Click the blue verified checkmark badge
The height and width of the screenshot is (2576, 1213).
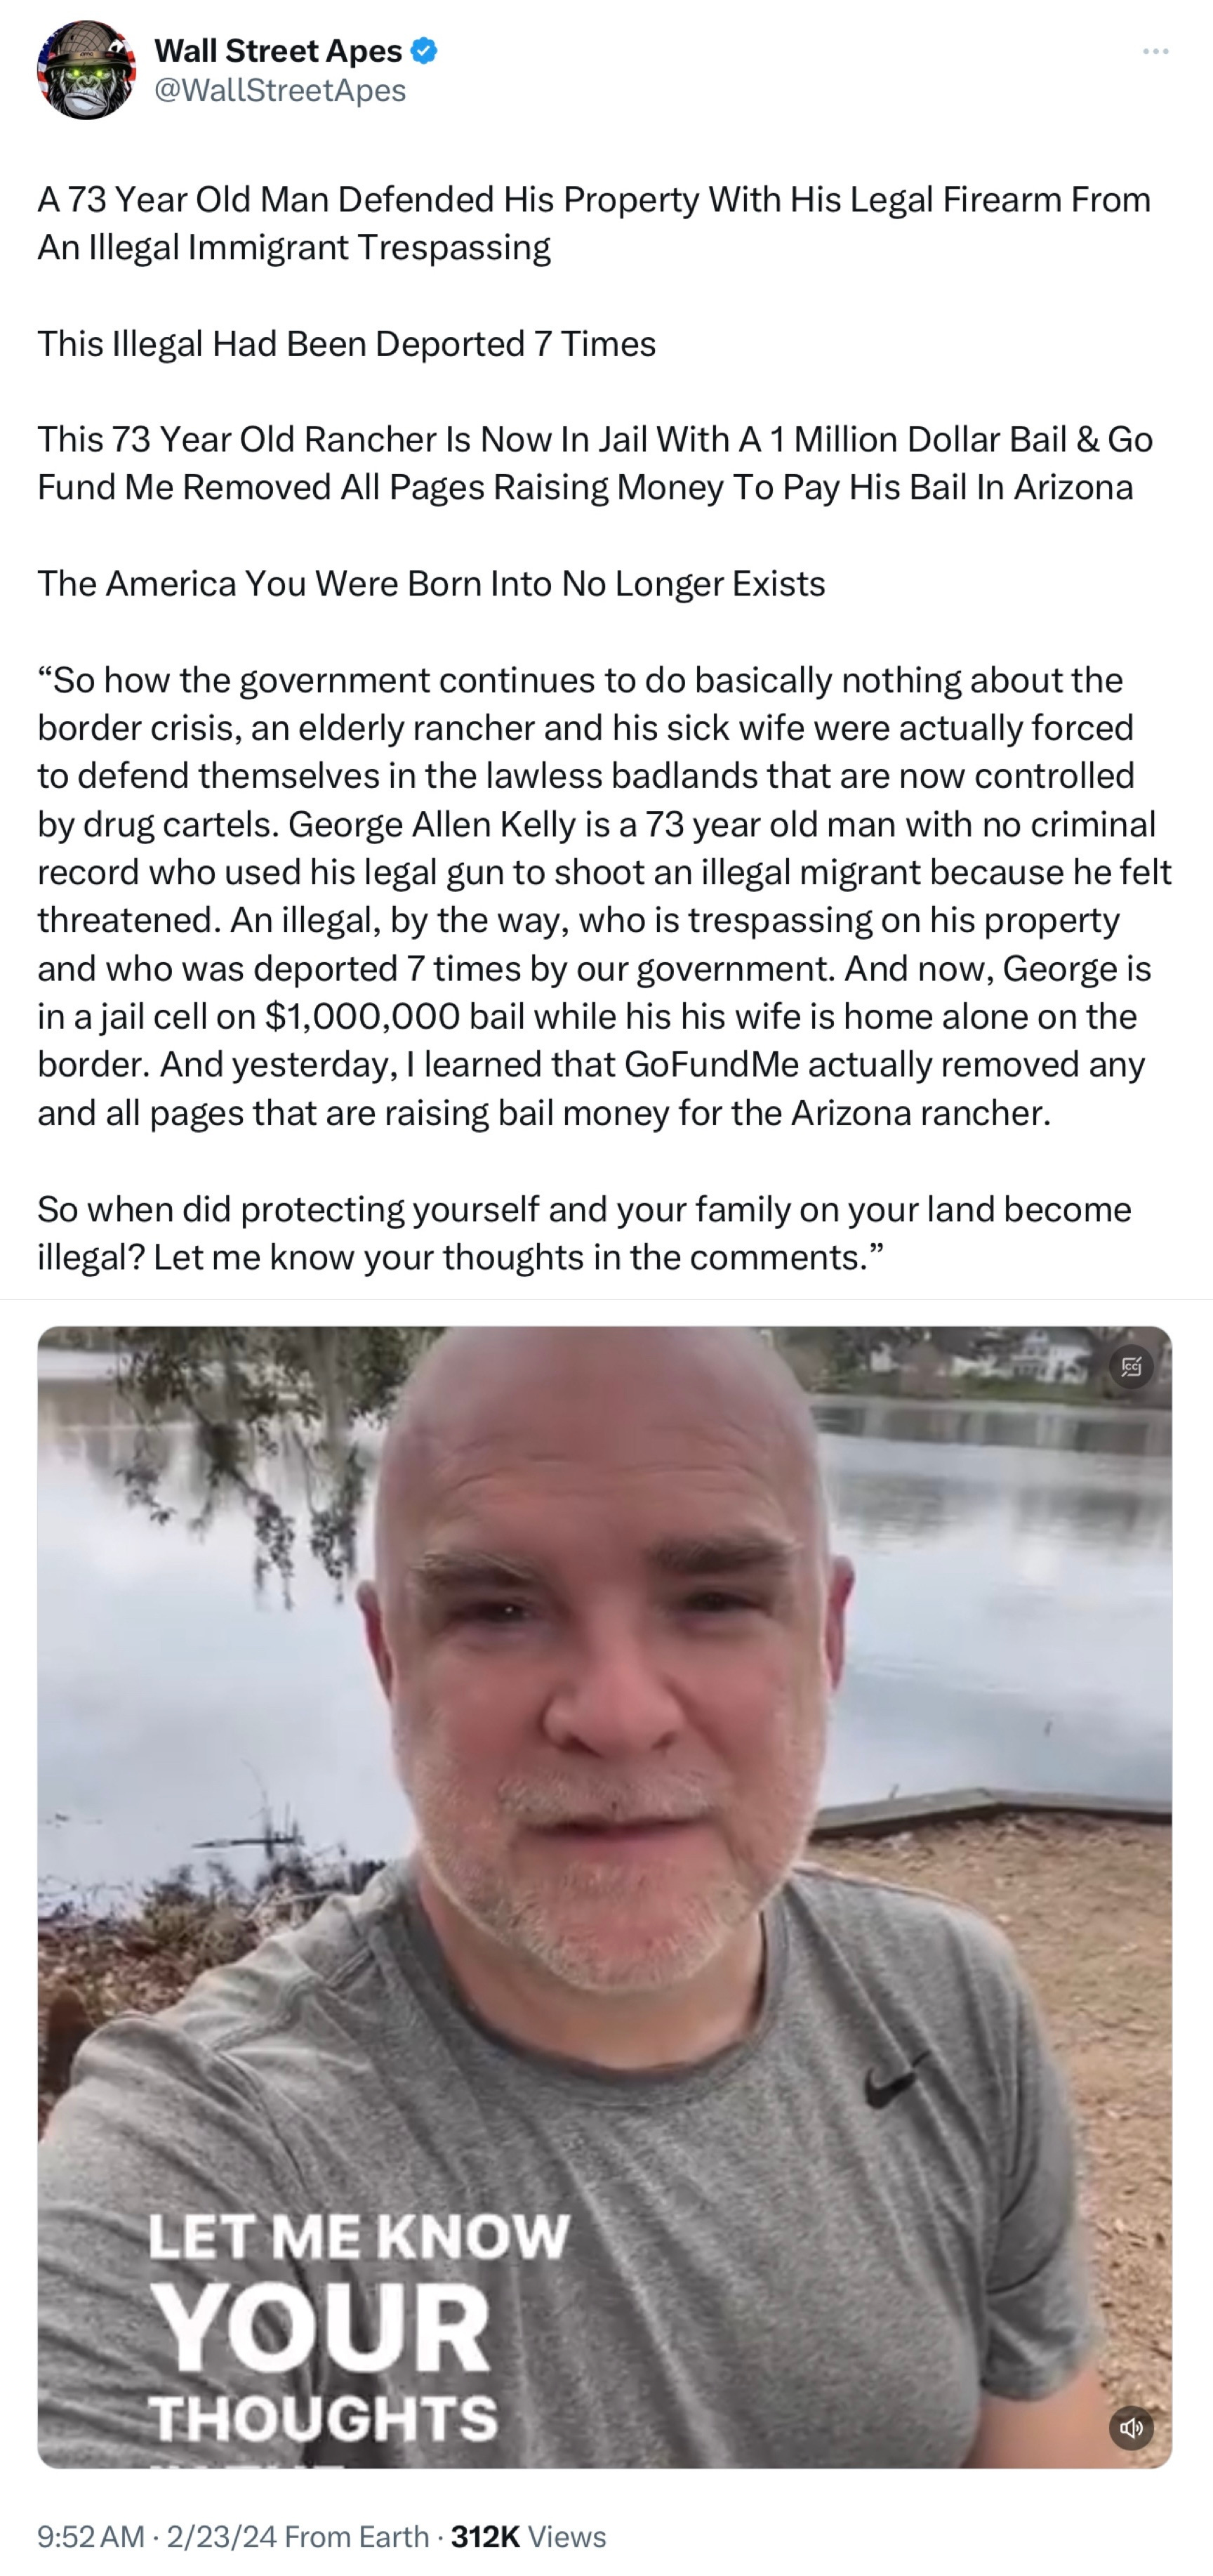tap(424, 50)
